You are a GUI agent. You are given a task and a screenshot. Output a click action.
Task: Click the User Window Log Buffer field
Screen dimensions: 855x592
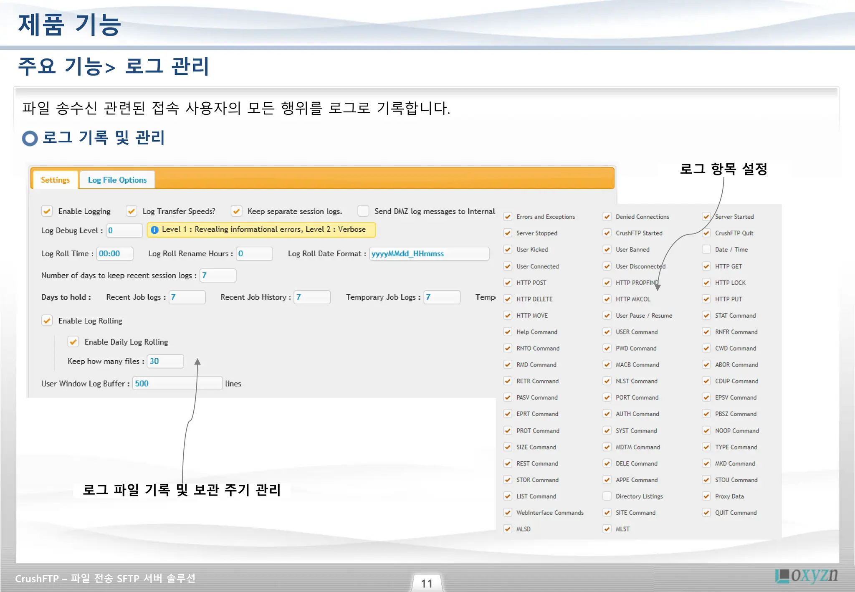(x=177, y=383)
